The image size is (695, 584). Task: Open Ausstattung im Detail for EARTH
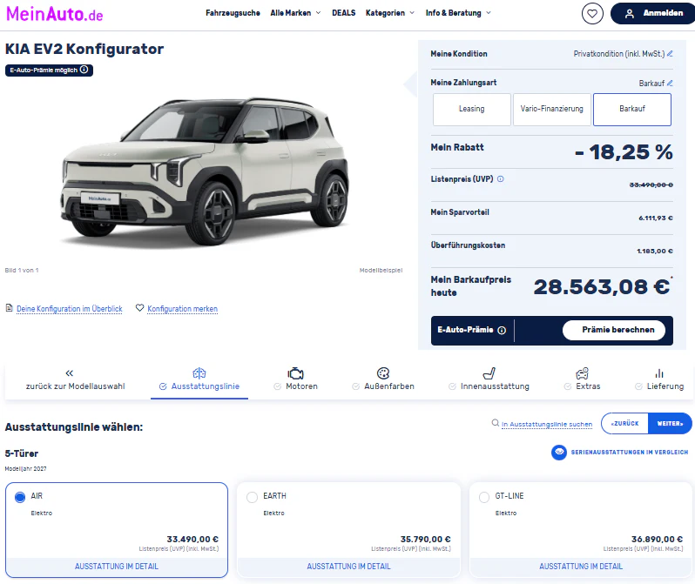(x=349, y=567)
